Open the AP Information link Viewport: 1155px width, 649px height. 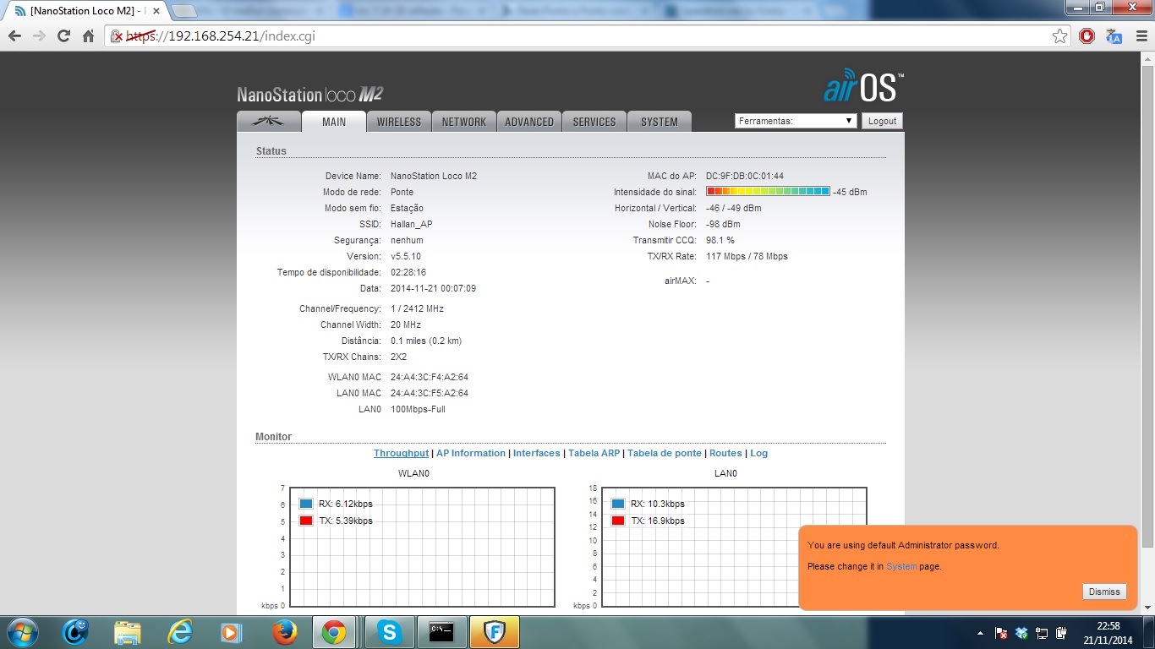coord(471,454)
